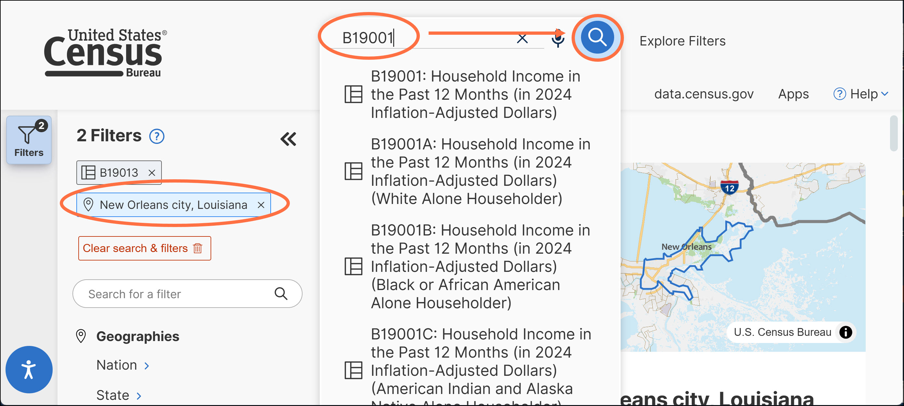The image size is (904, 406).
Task: Click the blue search magnifier button
Action: coord(597,37)
